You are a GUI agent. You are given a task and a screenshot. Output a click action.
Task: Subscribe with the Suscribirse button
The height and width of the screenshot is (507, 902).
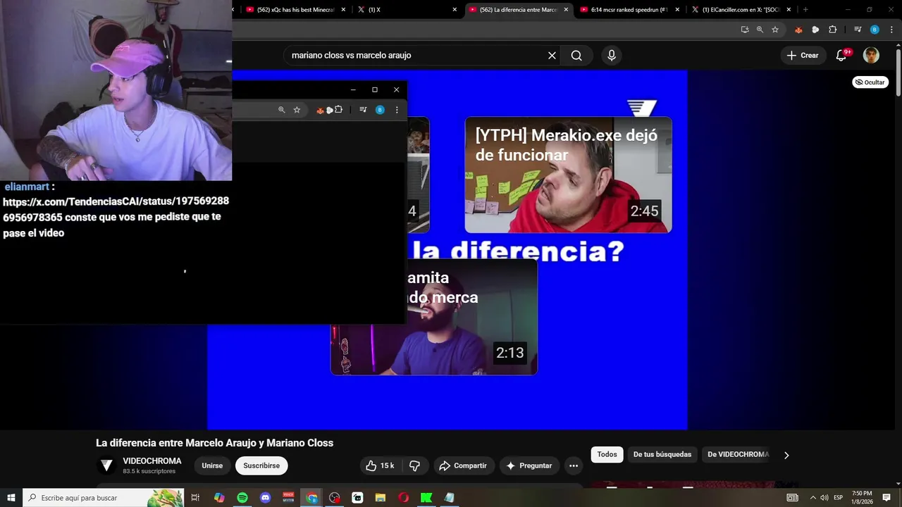pos(261,465)
